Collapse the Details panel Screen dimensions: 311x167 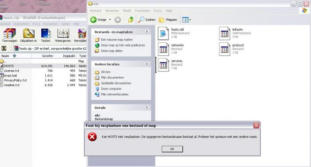147,107
